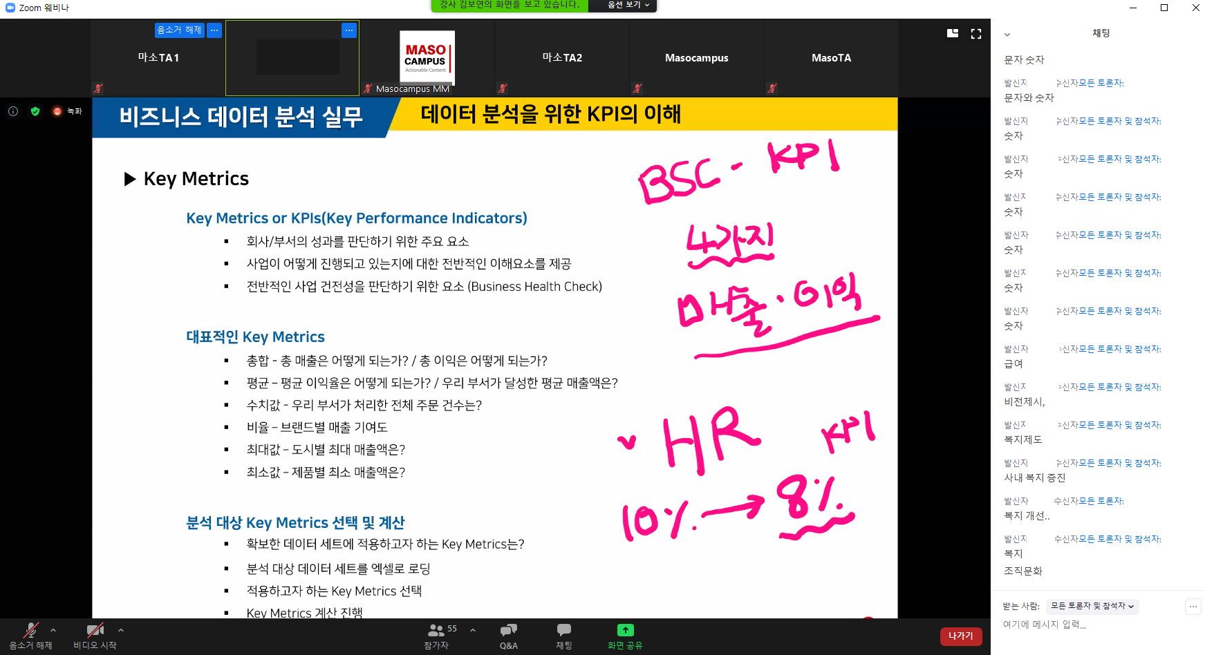Image resolution: width=1205 pixels, height=655 pixels.
Task: Switch to gallery view layout icon
Action: (953, 33)
